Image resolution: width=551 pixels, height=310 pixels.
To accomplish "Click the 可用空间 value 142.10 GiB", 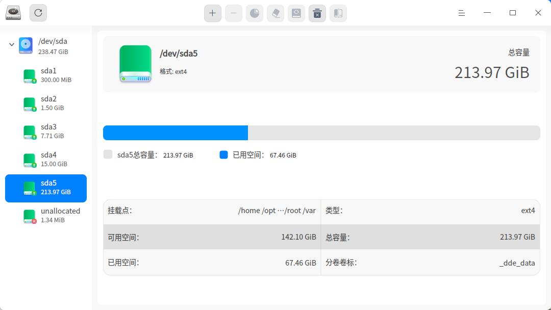I will pyautogui.click(x=298, y=237).
